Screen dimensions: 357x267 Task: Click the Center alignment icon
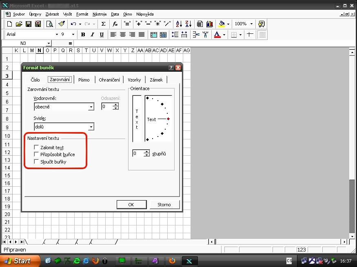click(x=123, y=35)
